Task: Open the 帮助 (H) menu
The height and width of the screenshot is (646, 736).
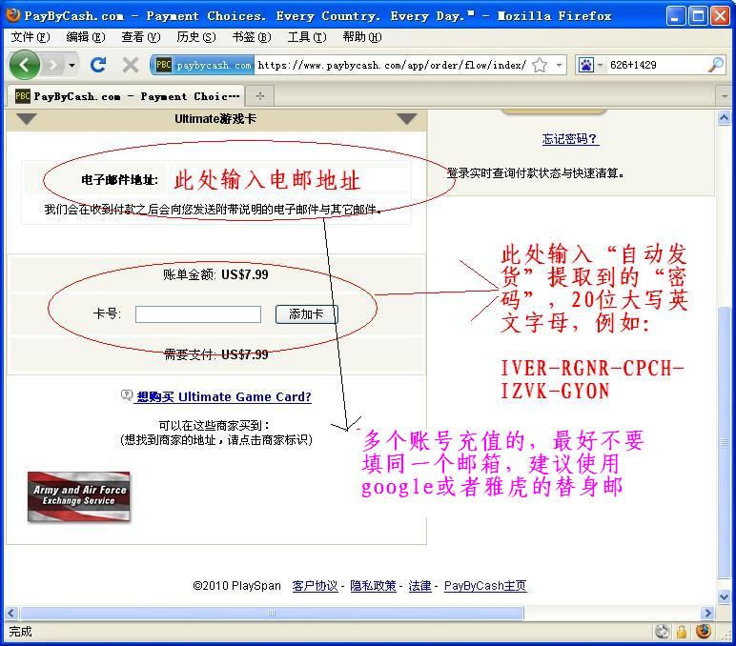Action: (362, 36)
